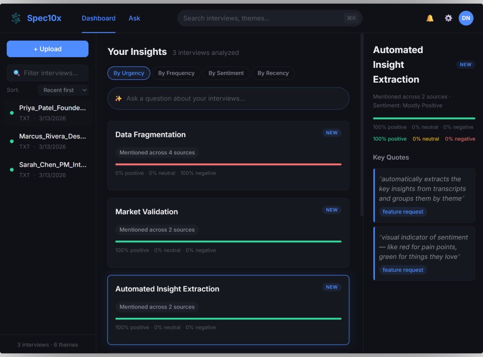The width and height of the screenshot is (483, 357).
Task: Open notifications bell icon
Action: pos(430,18)
